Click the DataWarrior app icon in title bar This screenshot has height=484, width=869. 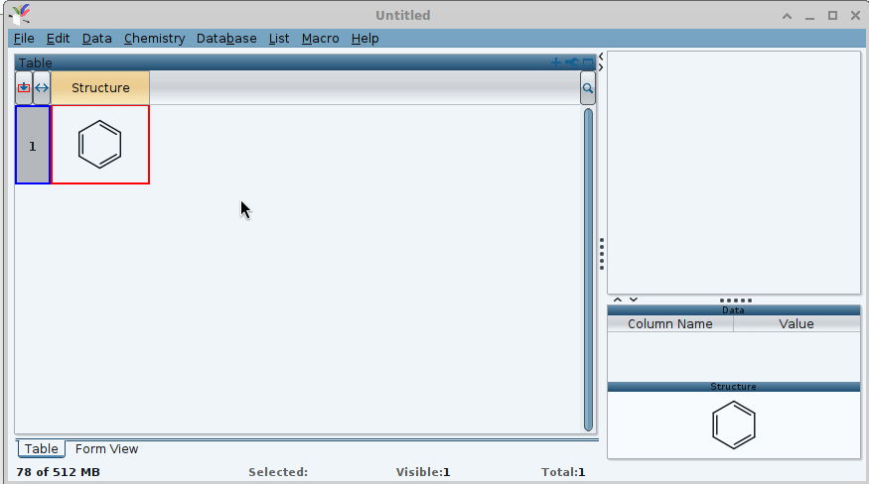19,15
